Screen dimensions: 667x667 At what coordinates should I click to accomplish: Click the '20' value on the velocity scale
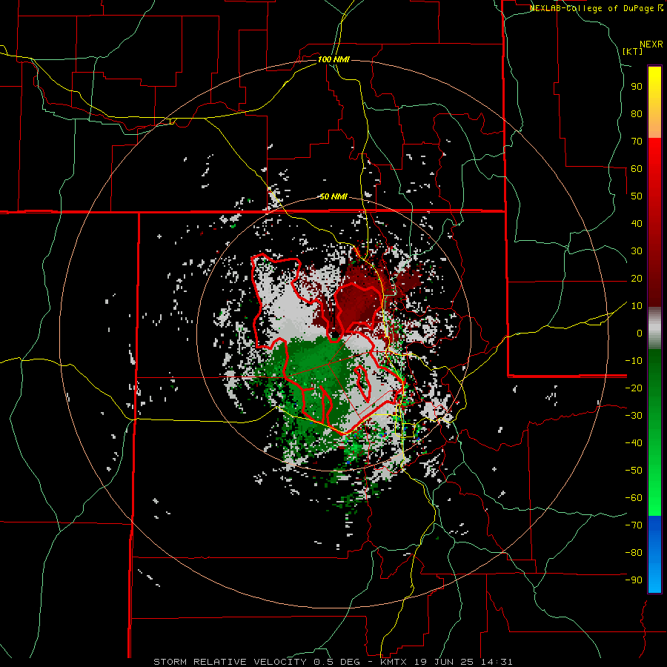pyautogui.click(x=637, y=278)
